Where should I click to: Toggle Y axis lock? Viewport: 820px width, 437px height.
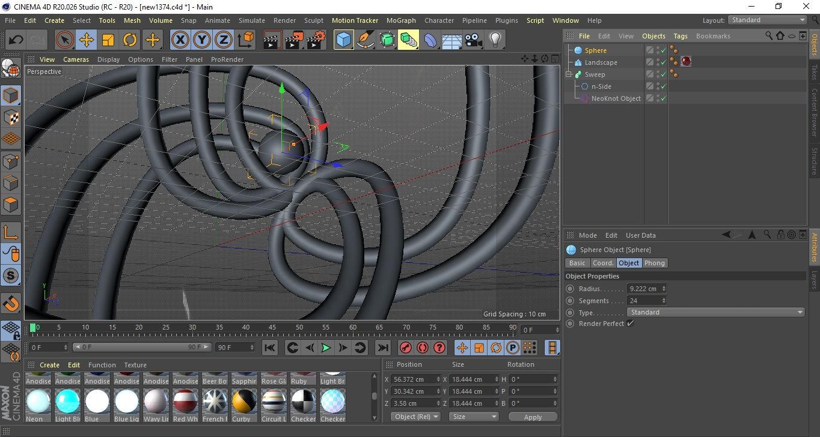pos(202,40)
